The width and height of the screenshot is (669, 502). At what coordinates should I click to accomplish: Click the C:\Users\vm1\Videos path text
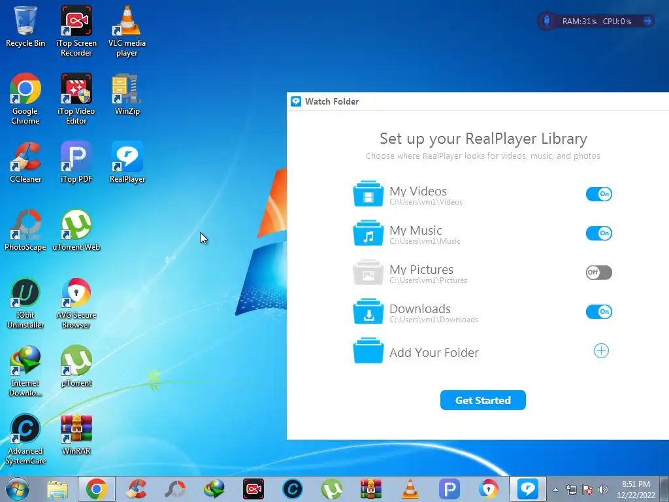click(426, 202)
